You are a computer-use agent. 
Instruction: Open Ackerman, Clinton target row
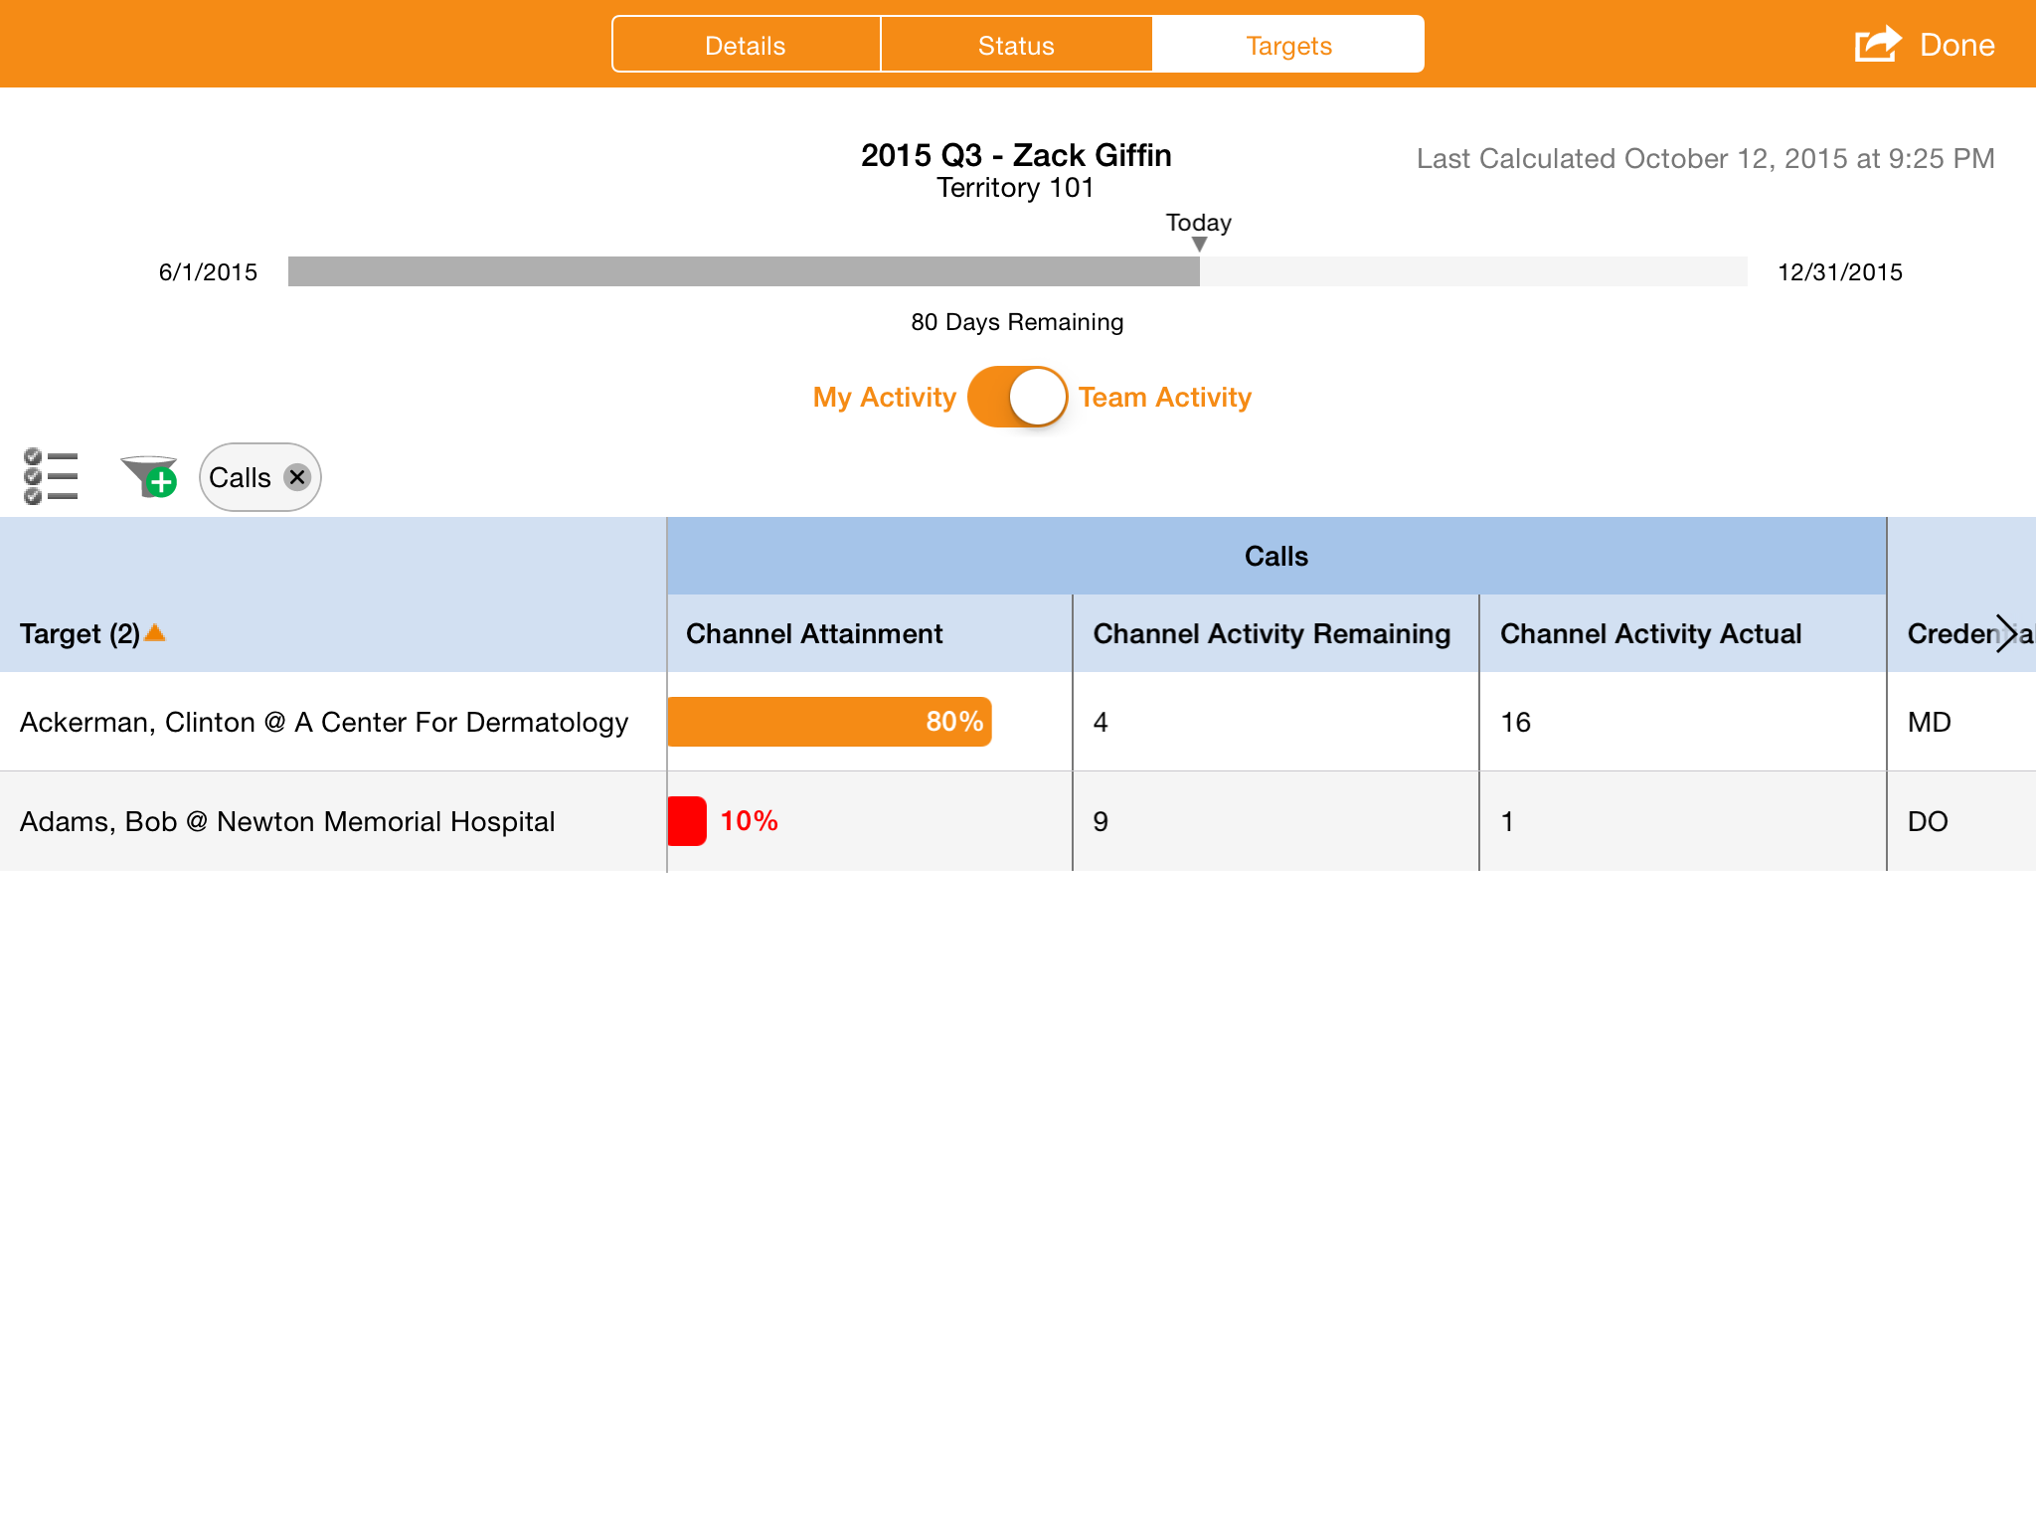point(324,722)
